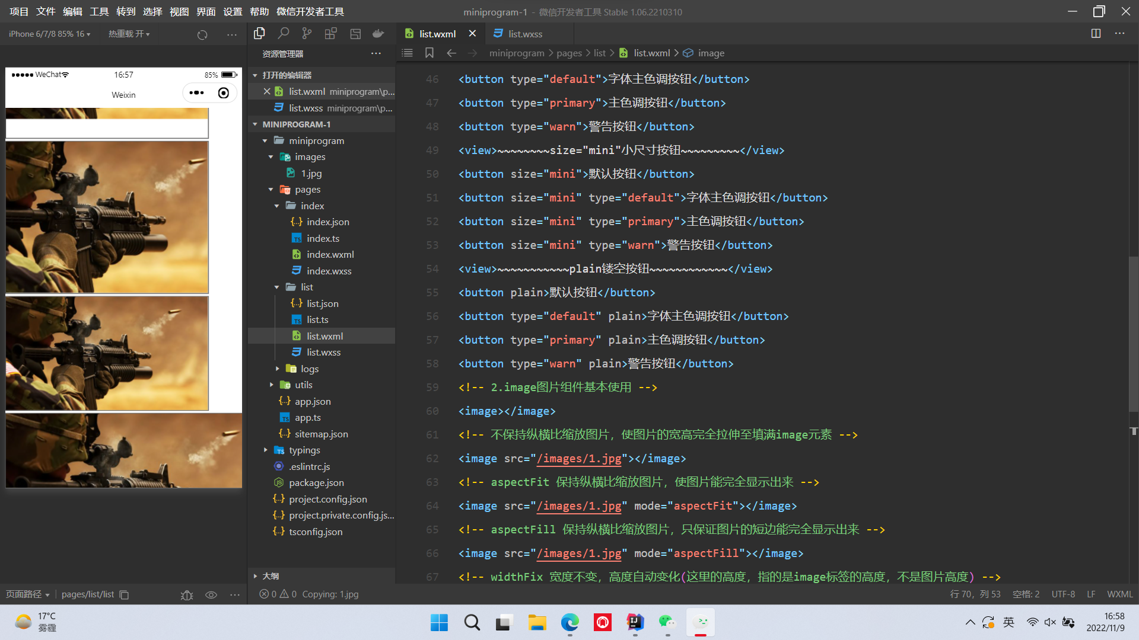Viewport: 1139px width, 640px height.
Task: Open the extensions icon in activity bar
Action: (x=331, y=34)
